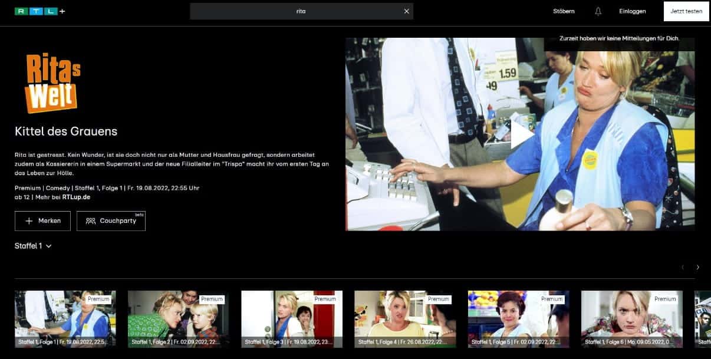Open the Staffel 1, Folge 1 thumbnail
This screenshot has width=711, height=359.
tap(65, 318)
